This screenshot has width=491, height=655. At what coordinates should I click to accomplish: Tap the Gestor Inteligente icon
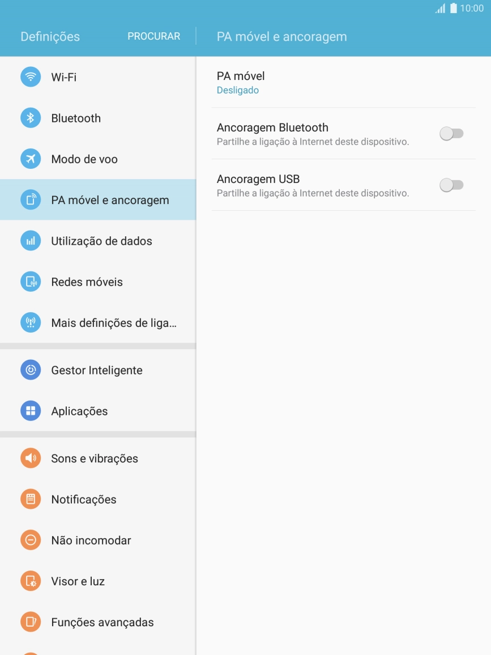tap(31, 369)
